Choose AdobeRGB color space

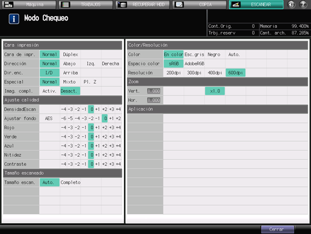194,63
